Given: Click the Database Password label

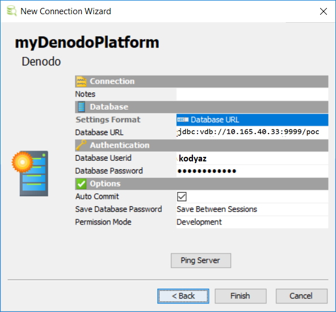Looking at the screenshot, I should (x=109, y=171).
